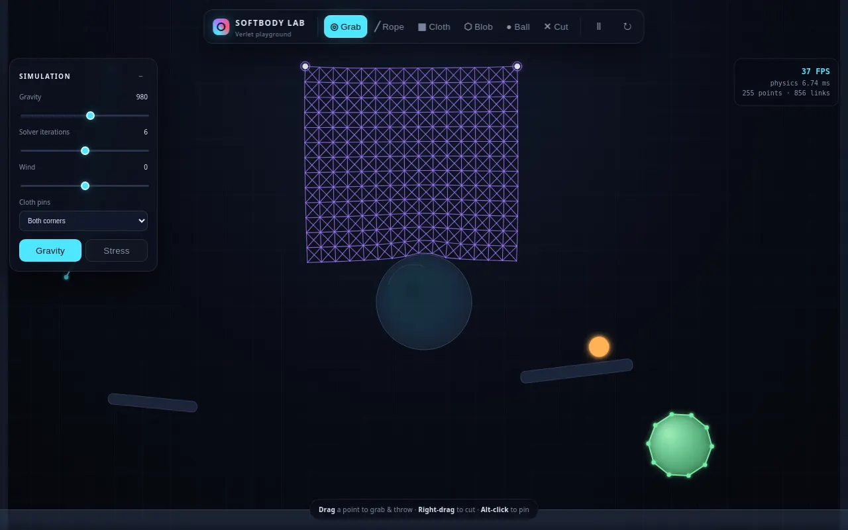Toggle the Stress view button

[x=117, y=250]
